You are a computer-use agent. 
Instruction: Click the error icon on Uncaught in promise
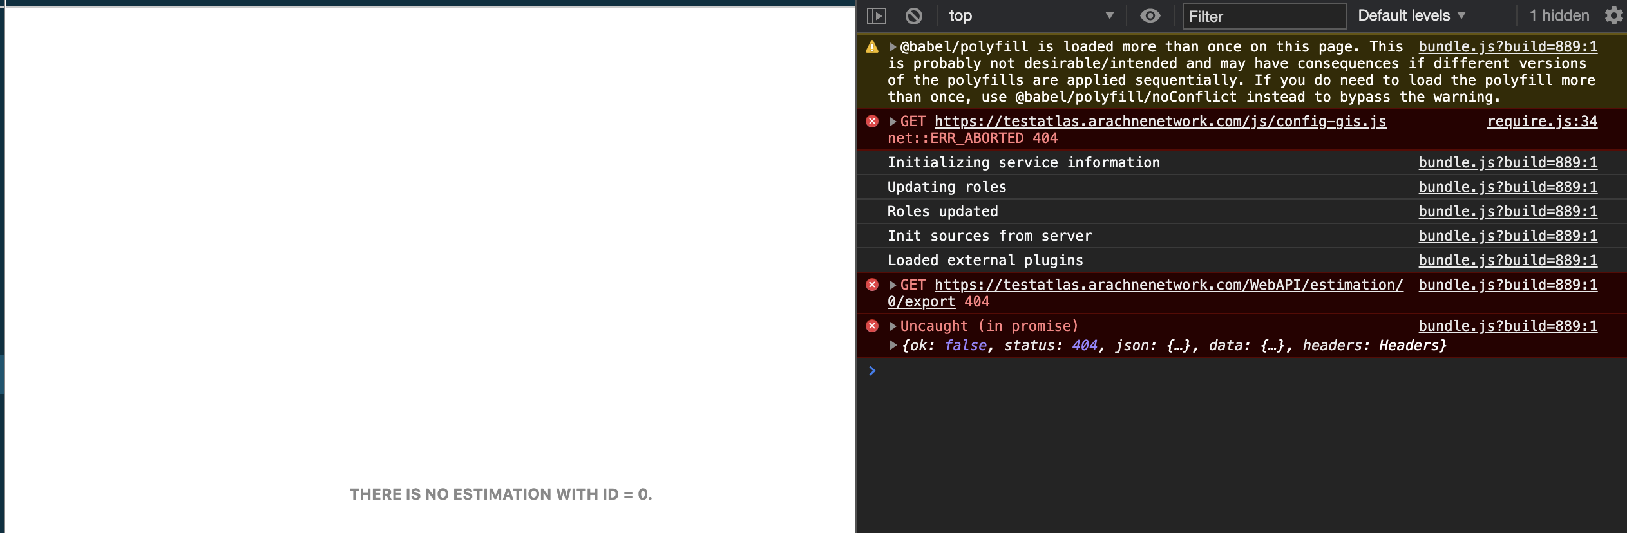tap(872, 325)
